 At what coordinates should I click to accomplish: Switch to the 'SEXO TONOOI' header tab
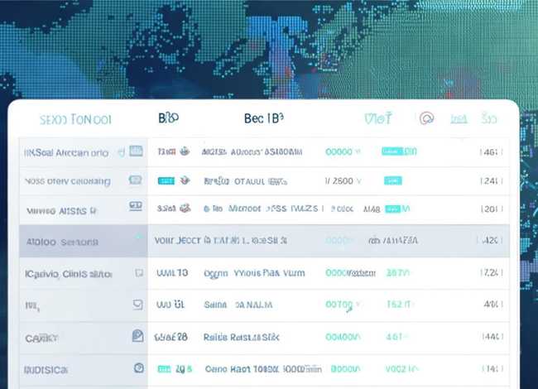[75, 120]
